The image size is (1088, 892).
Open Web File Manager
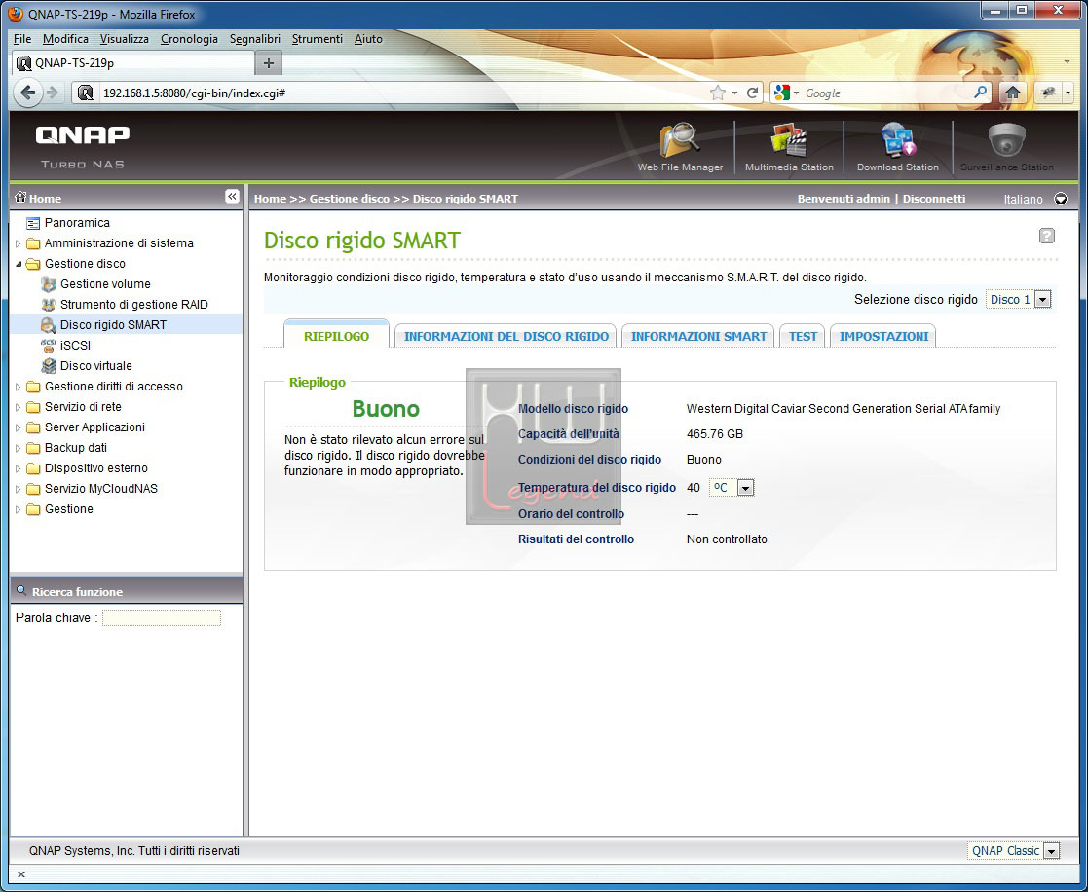click(x=680, y=147)
